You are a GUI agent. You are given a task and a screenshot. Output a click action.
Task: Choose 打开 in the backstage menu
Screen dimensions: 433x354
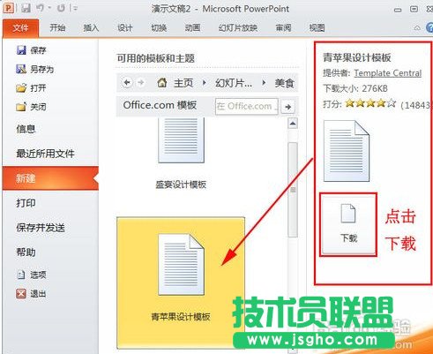click(x=31, y=88)
